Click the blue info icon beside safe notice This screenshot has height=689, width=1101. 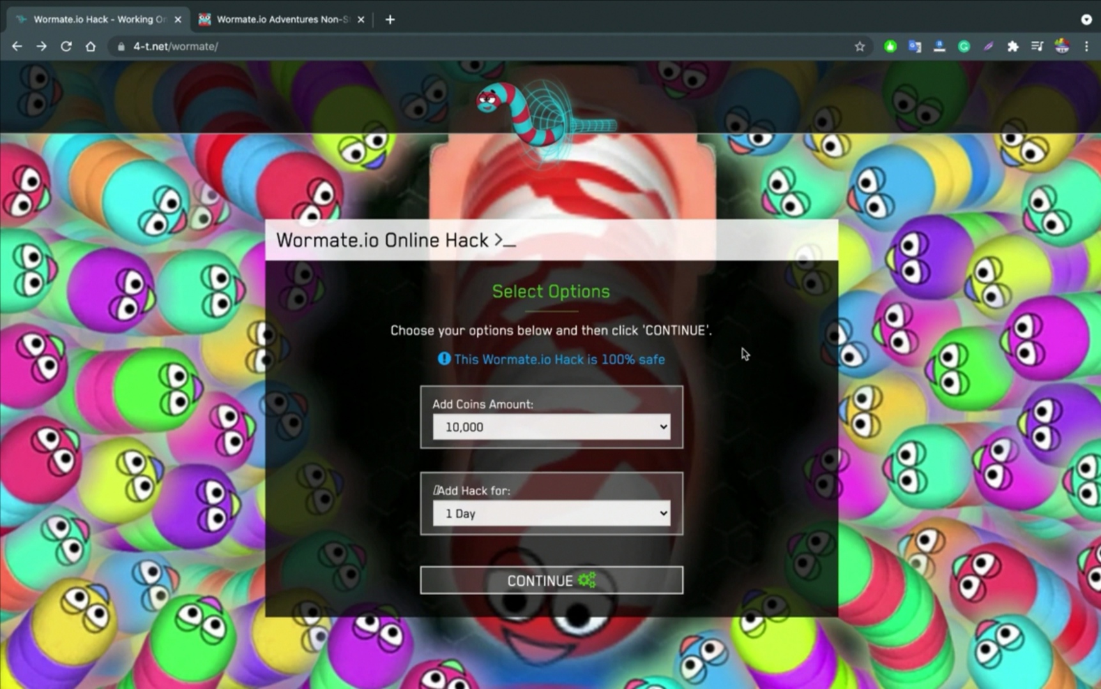click(x=444, y=359)
